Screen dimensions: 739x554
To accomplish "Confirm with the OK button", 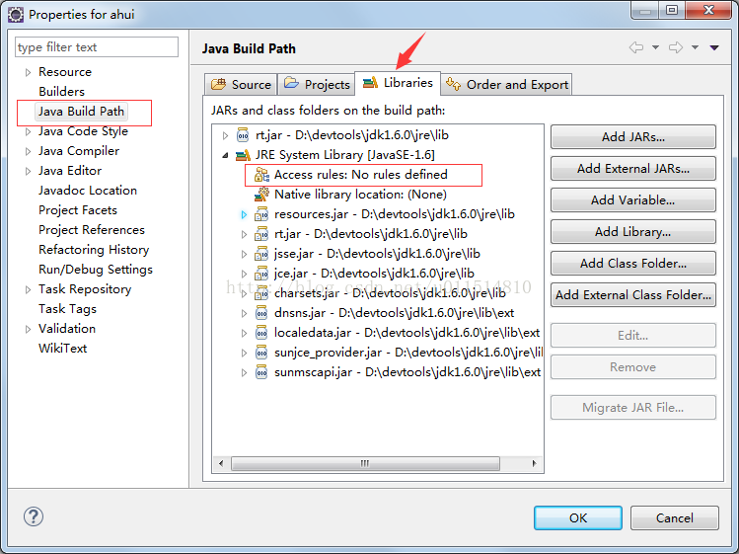I will (x=578, y=518).
